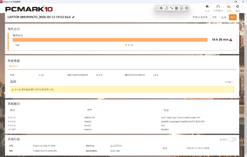Image resolution: width=247 pixels, height=157 pixels.
Task: Click the 系统信息 section heading
Action: point(14,139)
